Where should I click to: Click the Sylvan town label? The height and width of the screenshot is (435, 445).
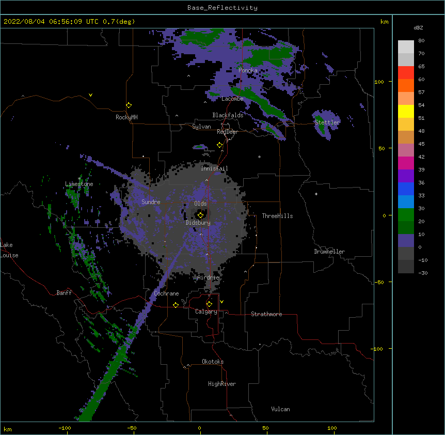(201, 127)
